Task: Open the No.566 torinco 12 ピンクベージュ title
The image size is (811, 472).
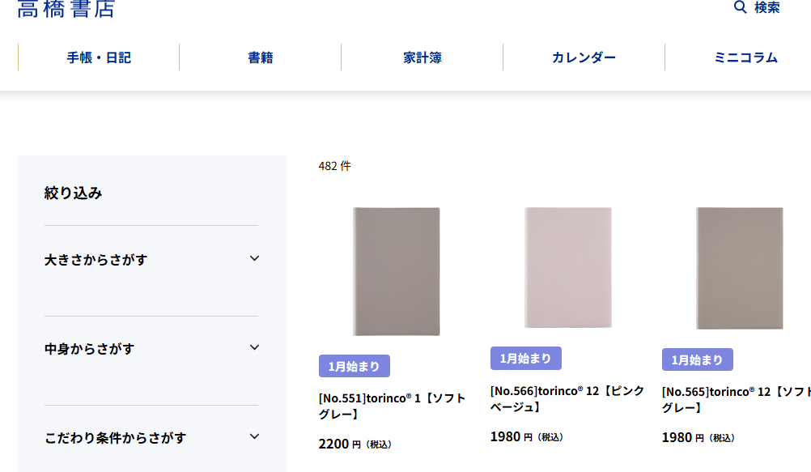Action: [x=567, y=398]
